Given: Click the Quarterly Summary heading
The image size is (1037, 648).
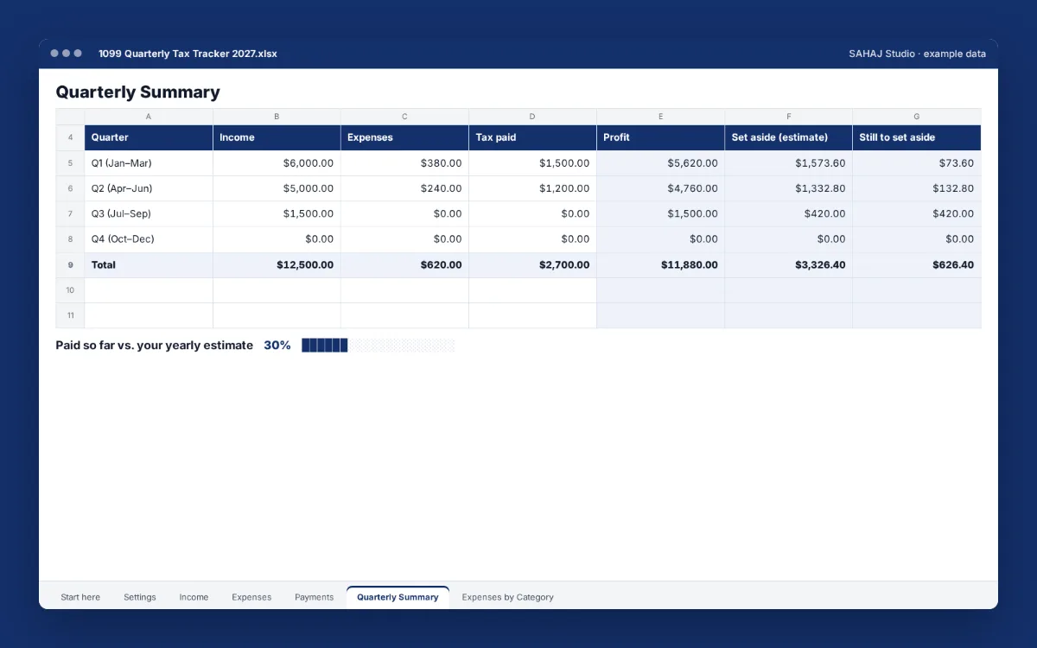Looking at the screenshot, I should [x=137, y=92].
